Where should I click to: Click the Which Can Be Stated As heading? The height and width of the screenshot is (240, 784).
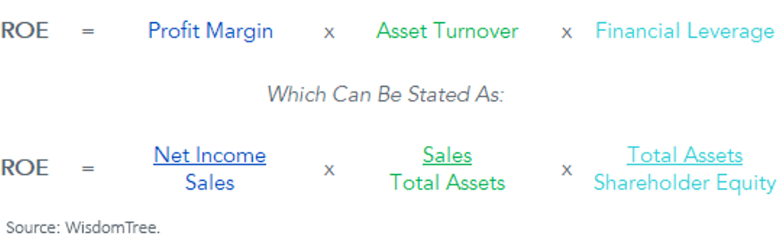[385, 95]
